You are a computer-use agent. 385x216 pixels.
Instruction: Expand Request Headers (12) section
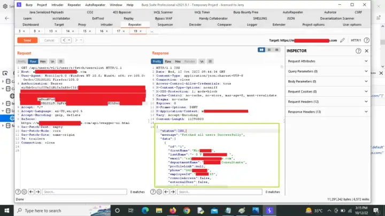[328, 102]
